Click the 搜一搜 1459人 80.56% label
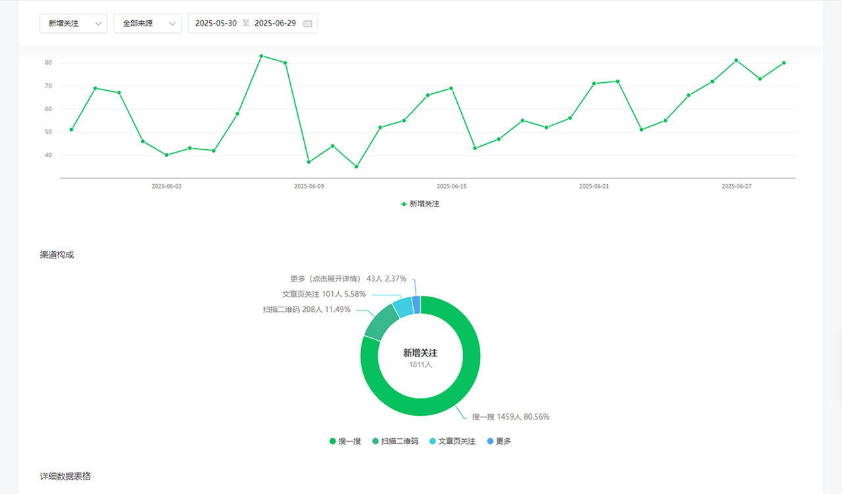 [510, 416]
